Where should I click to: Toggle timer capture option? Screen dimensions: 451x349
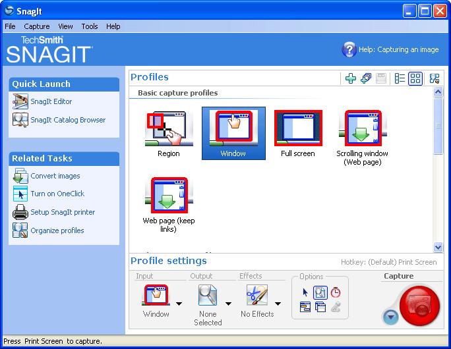[x=336, y=292]
